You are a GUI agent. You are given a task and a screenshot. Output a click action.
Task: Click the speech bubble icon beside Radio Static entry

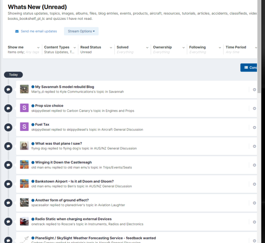(x=8, y=221)
